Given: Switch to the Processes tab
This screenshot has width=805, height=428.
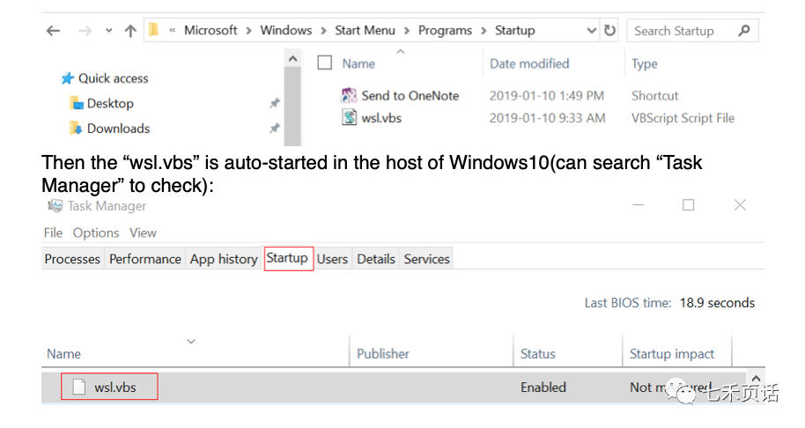Looking at the screenshot, I should [x=72, y=259].
